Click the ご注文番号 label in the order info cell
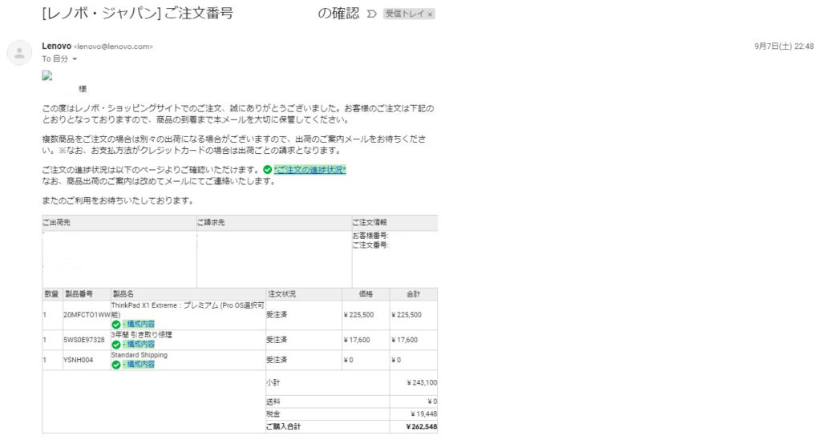821x444 pixels. (370, 245)
